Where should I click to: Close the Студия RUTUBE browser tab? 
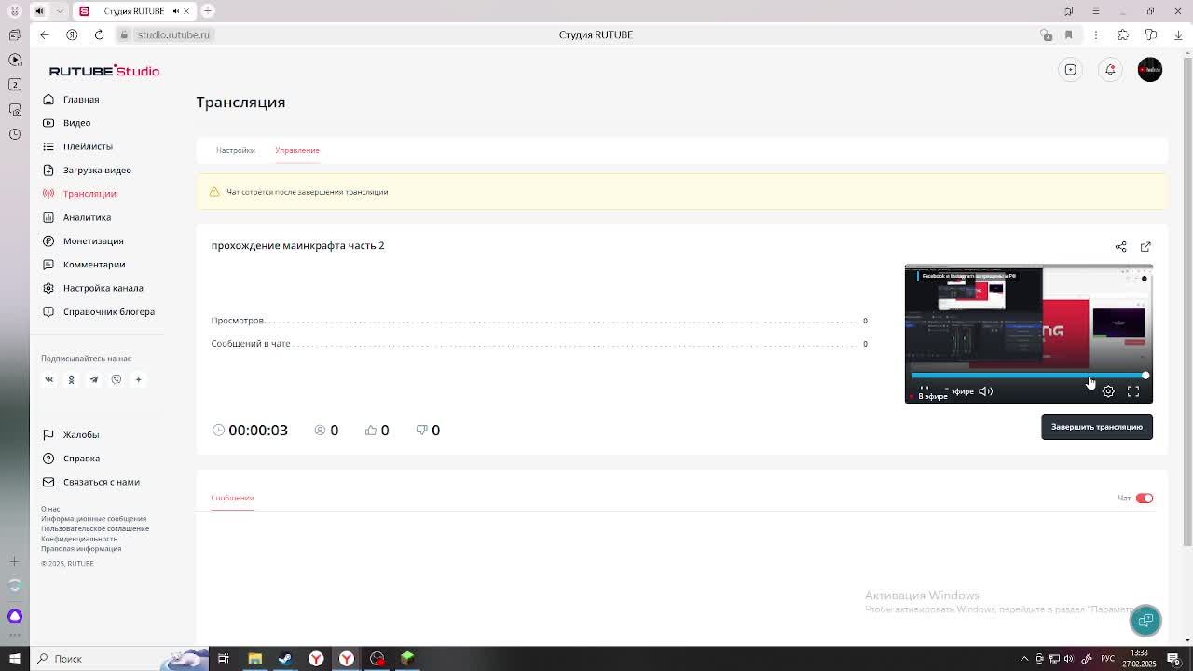[186, 11]
